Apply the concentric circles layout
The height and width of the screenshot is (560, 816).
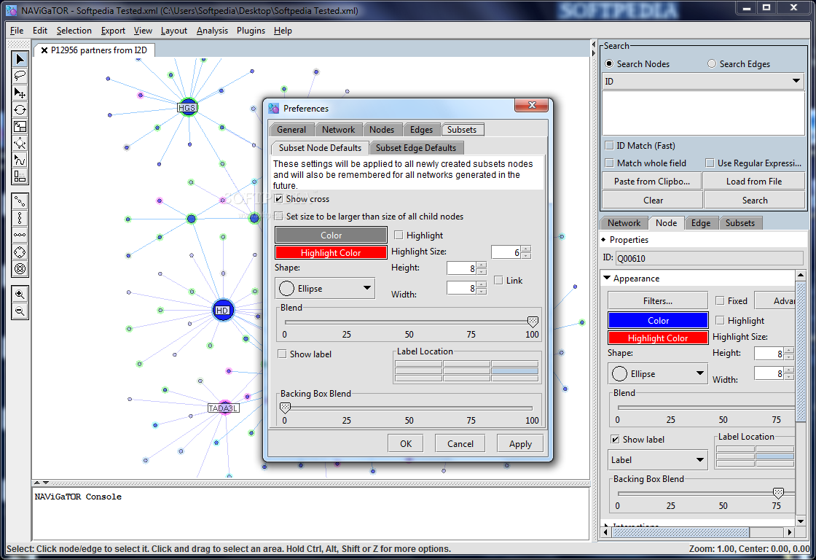(20, 269)
